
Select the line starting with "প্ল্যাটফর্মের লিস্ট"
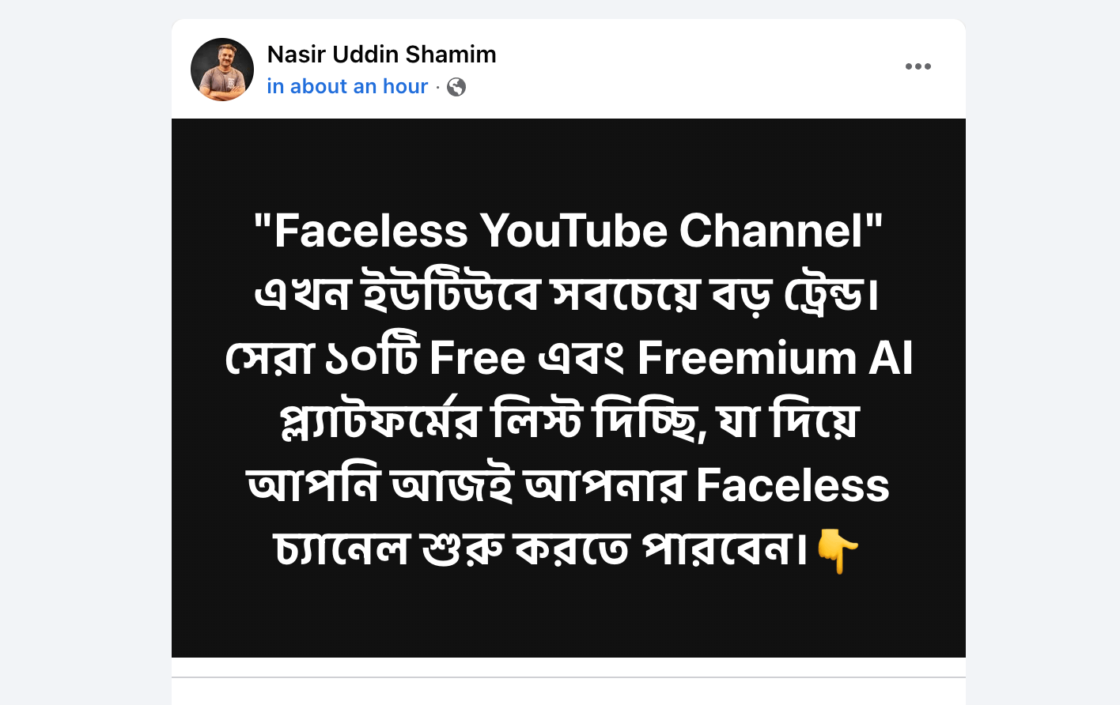568,422
